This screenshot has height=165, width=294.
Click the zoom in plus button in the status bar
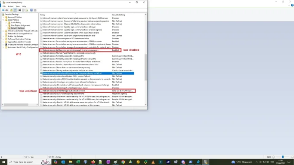[292, 157]
